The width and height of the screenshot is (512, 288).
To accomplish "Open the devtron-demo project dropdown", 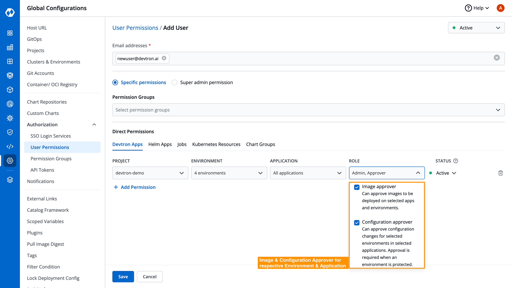I will pos(150,173).
